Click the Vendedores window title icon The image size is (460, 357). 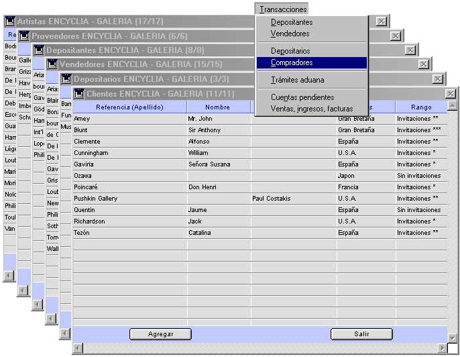[52, 64]
